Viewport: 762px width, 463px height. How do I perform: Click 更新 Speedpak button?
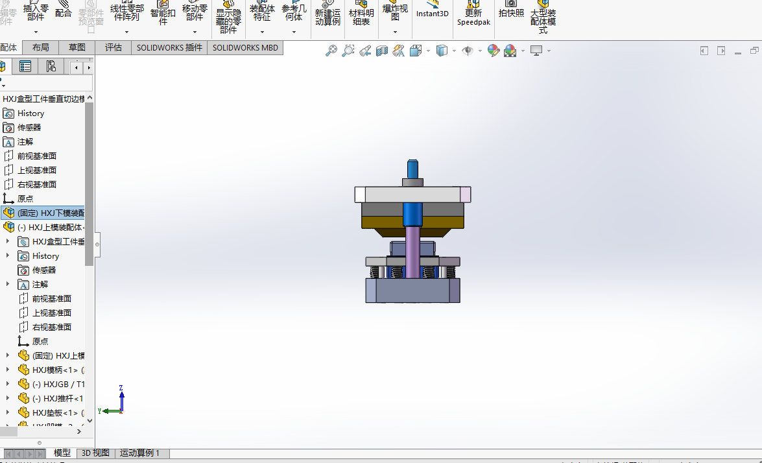point(474,14)
